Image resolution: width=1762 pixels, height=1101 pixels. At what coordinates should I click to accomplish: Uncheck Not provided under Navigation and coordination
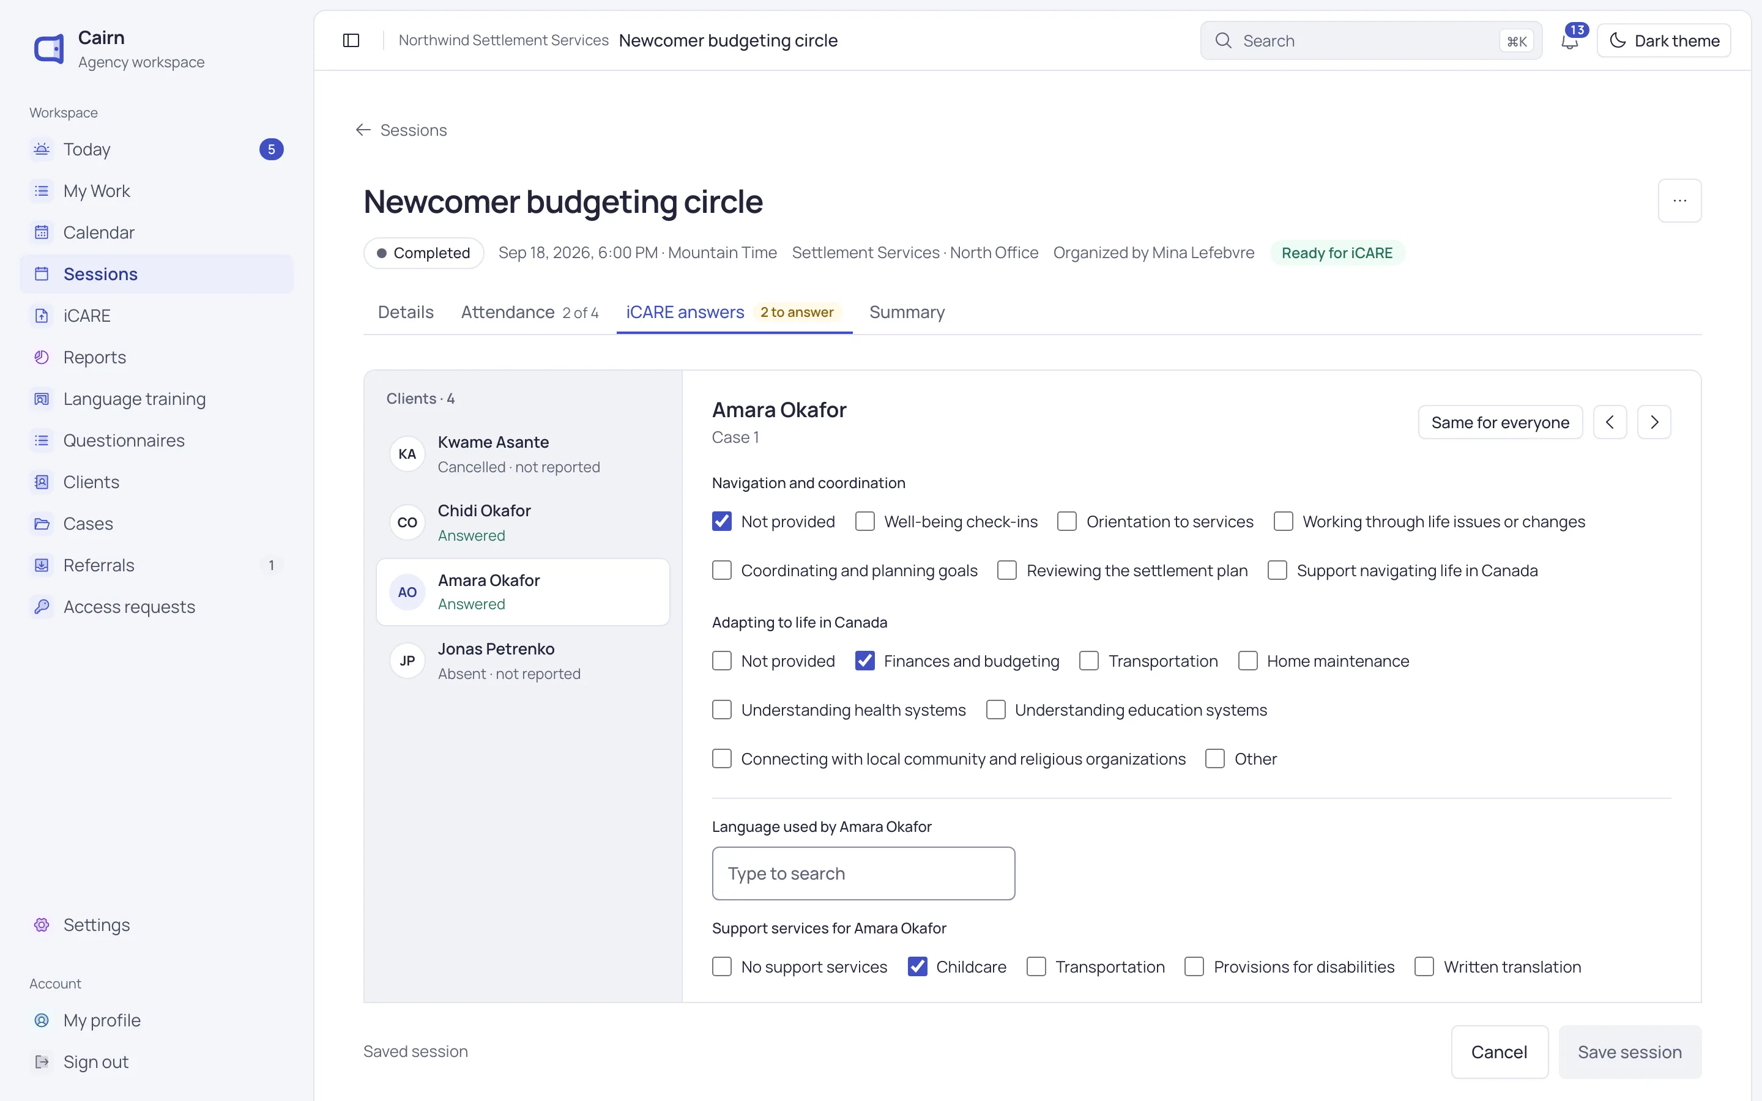pos(721,521)
